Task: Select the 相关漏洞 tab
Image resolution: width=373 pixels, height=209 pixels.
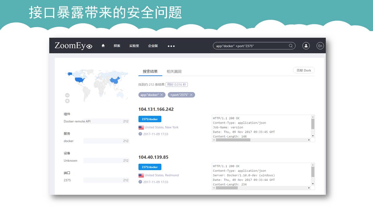Action: coord(174,71)
